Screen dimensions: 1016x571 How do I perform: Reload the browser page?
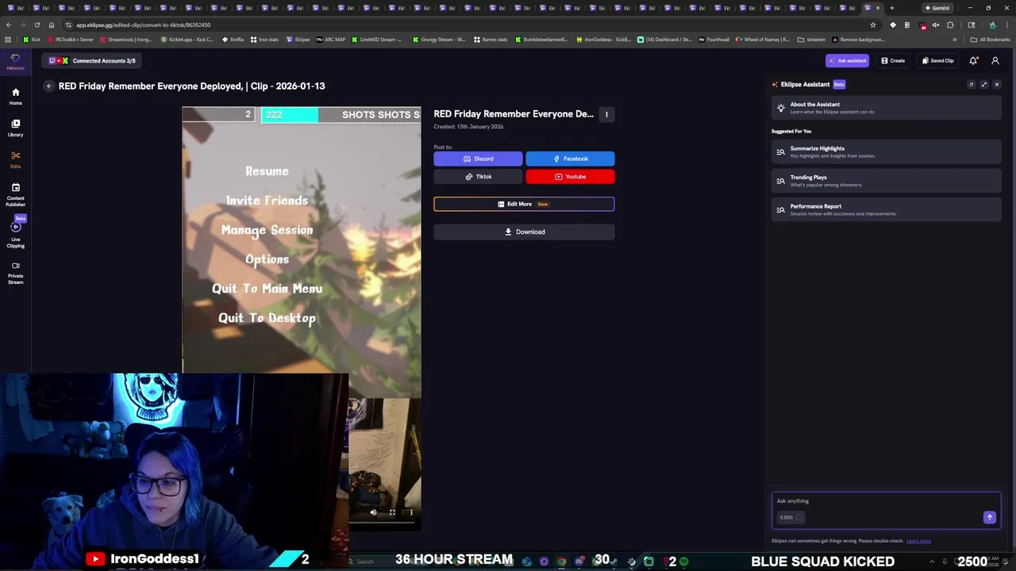pos(37,25)
